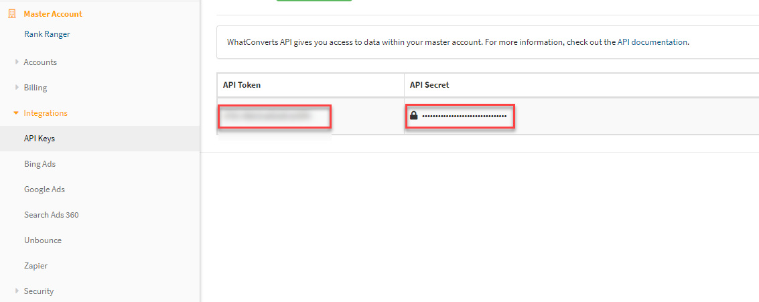
Task: Go to Bing Ads integration
Action: pos(40,164)
